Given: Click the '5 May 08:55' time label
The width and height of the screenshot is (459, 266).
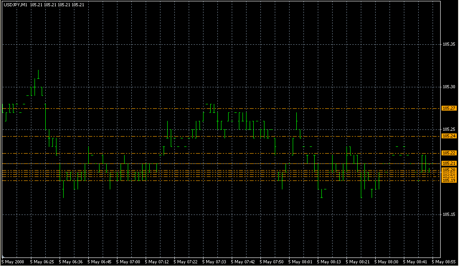Looking at the screenshot, I should tap(444, 262).
